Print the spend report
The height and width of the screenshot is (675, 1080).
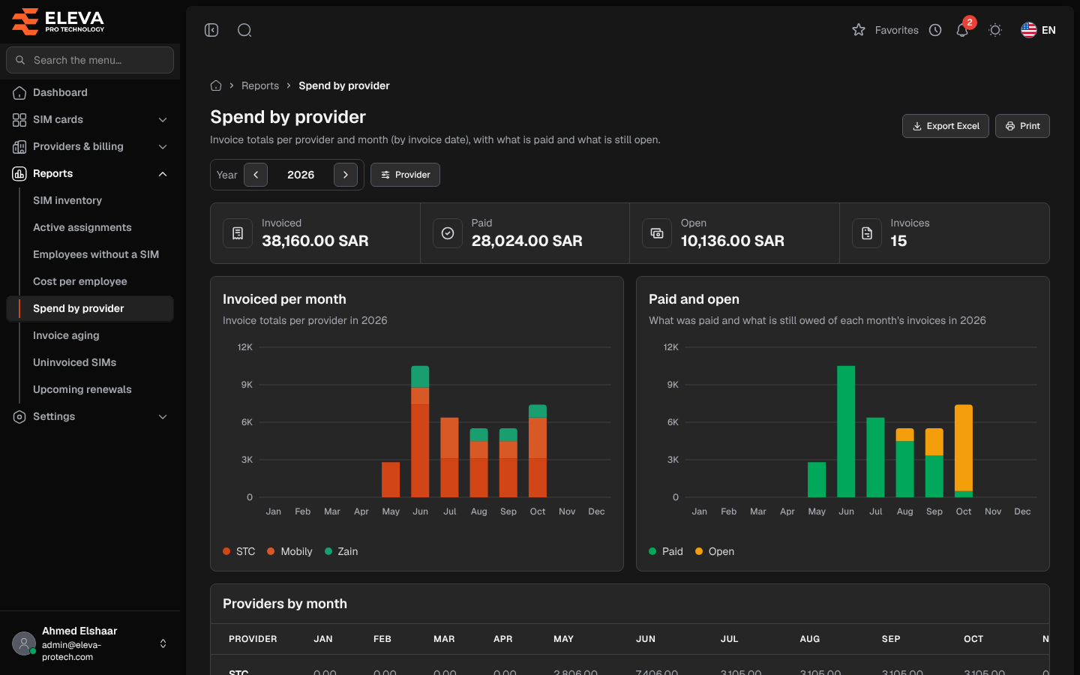point(1022,126)
